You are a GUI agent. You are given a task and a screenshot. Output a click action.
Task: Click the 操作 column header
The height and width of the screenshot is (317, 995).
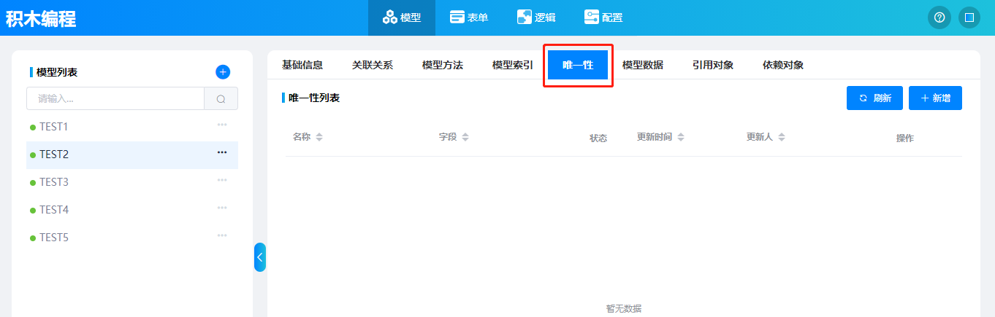[905, 138]
